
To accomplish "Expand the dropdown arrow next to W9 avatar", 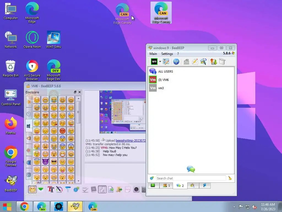I will 160,62.
